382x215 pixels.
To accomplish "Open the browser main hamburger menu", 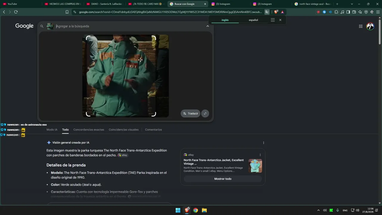I will (x=378, y=12).
